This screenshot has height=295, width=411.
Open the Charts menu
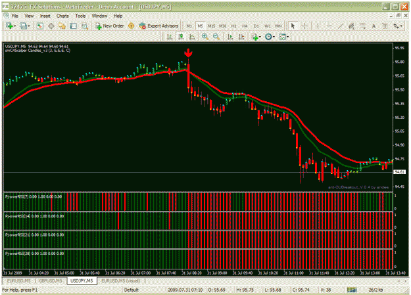tap(62, 16)
